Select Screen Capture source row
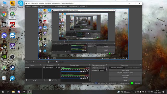The image size is (167, 94). [51, 67]
